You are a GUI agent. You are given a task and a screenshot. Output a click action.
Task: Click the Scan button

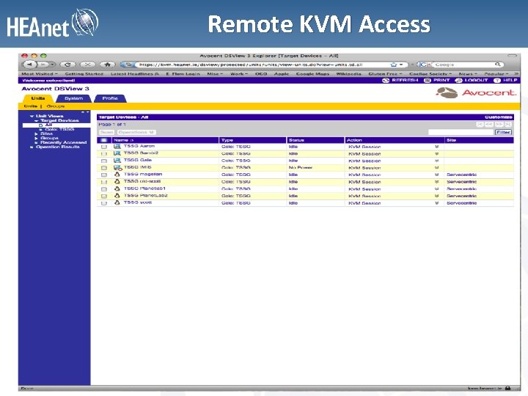pos(106,132)
